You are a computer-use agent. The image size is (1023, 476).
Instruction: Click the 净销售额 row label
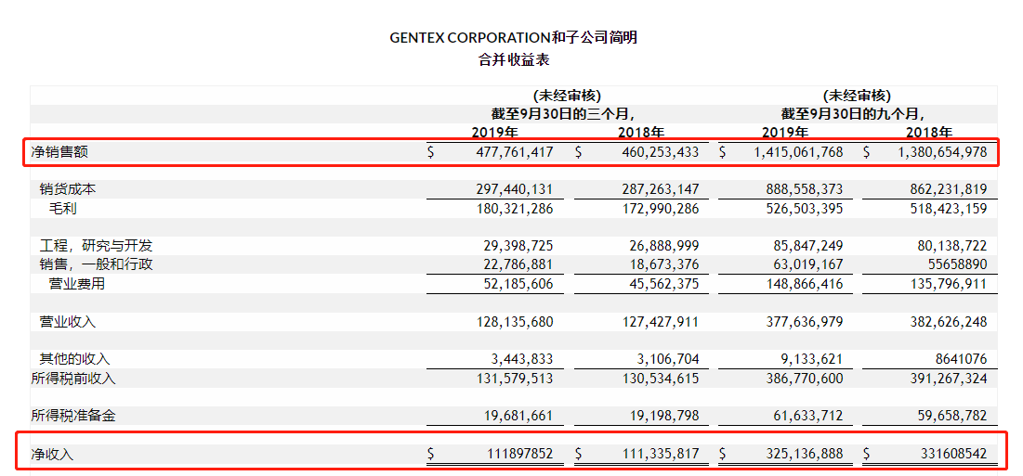point(59,152)
